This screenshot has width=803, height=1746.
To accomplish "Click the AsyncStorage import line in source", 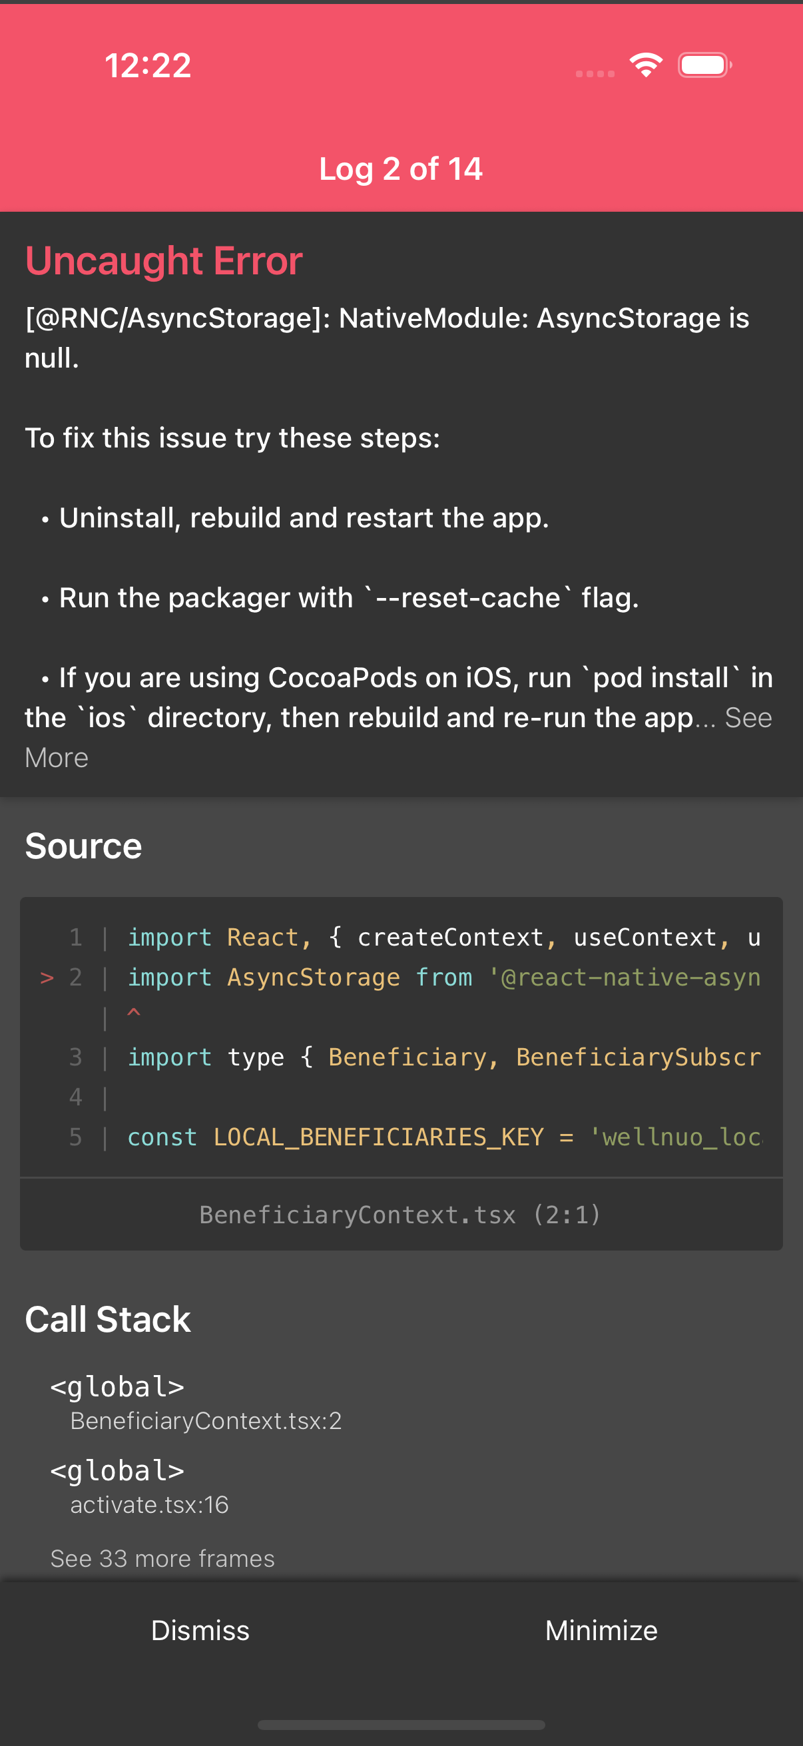I will click(x=443, y=978).
